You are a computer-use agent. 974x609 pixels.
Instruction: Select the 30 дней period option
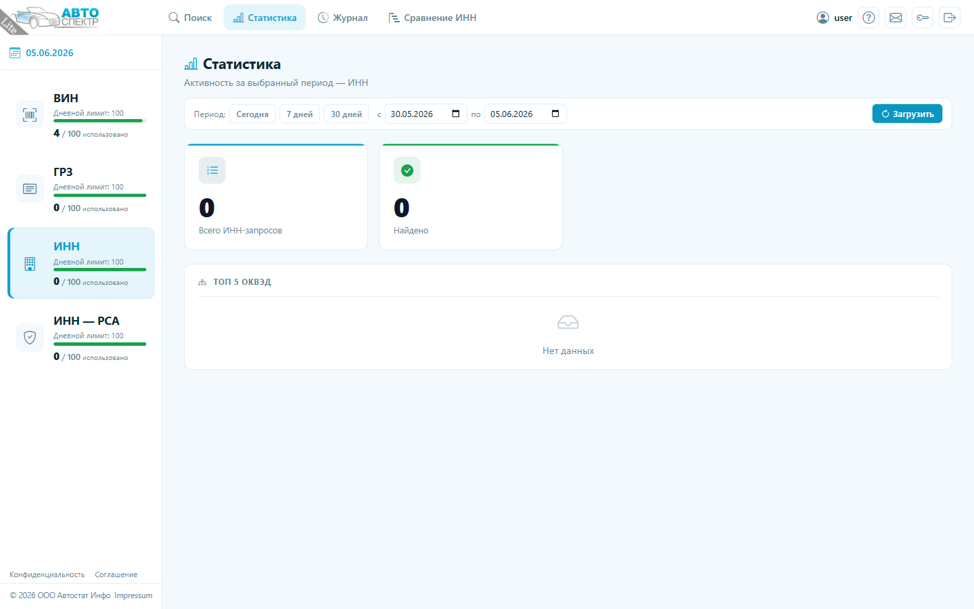point(346,114)
